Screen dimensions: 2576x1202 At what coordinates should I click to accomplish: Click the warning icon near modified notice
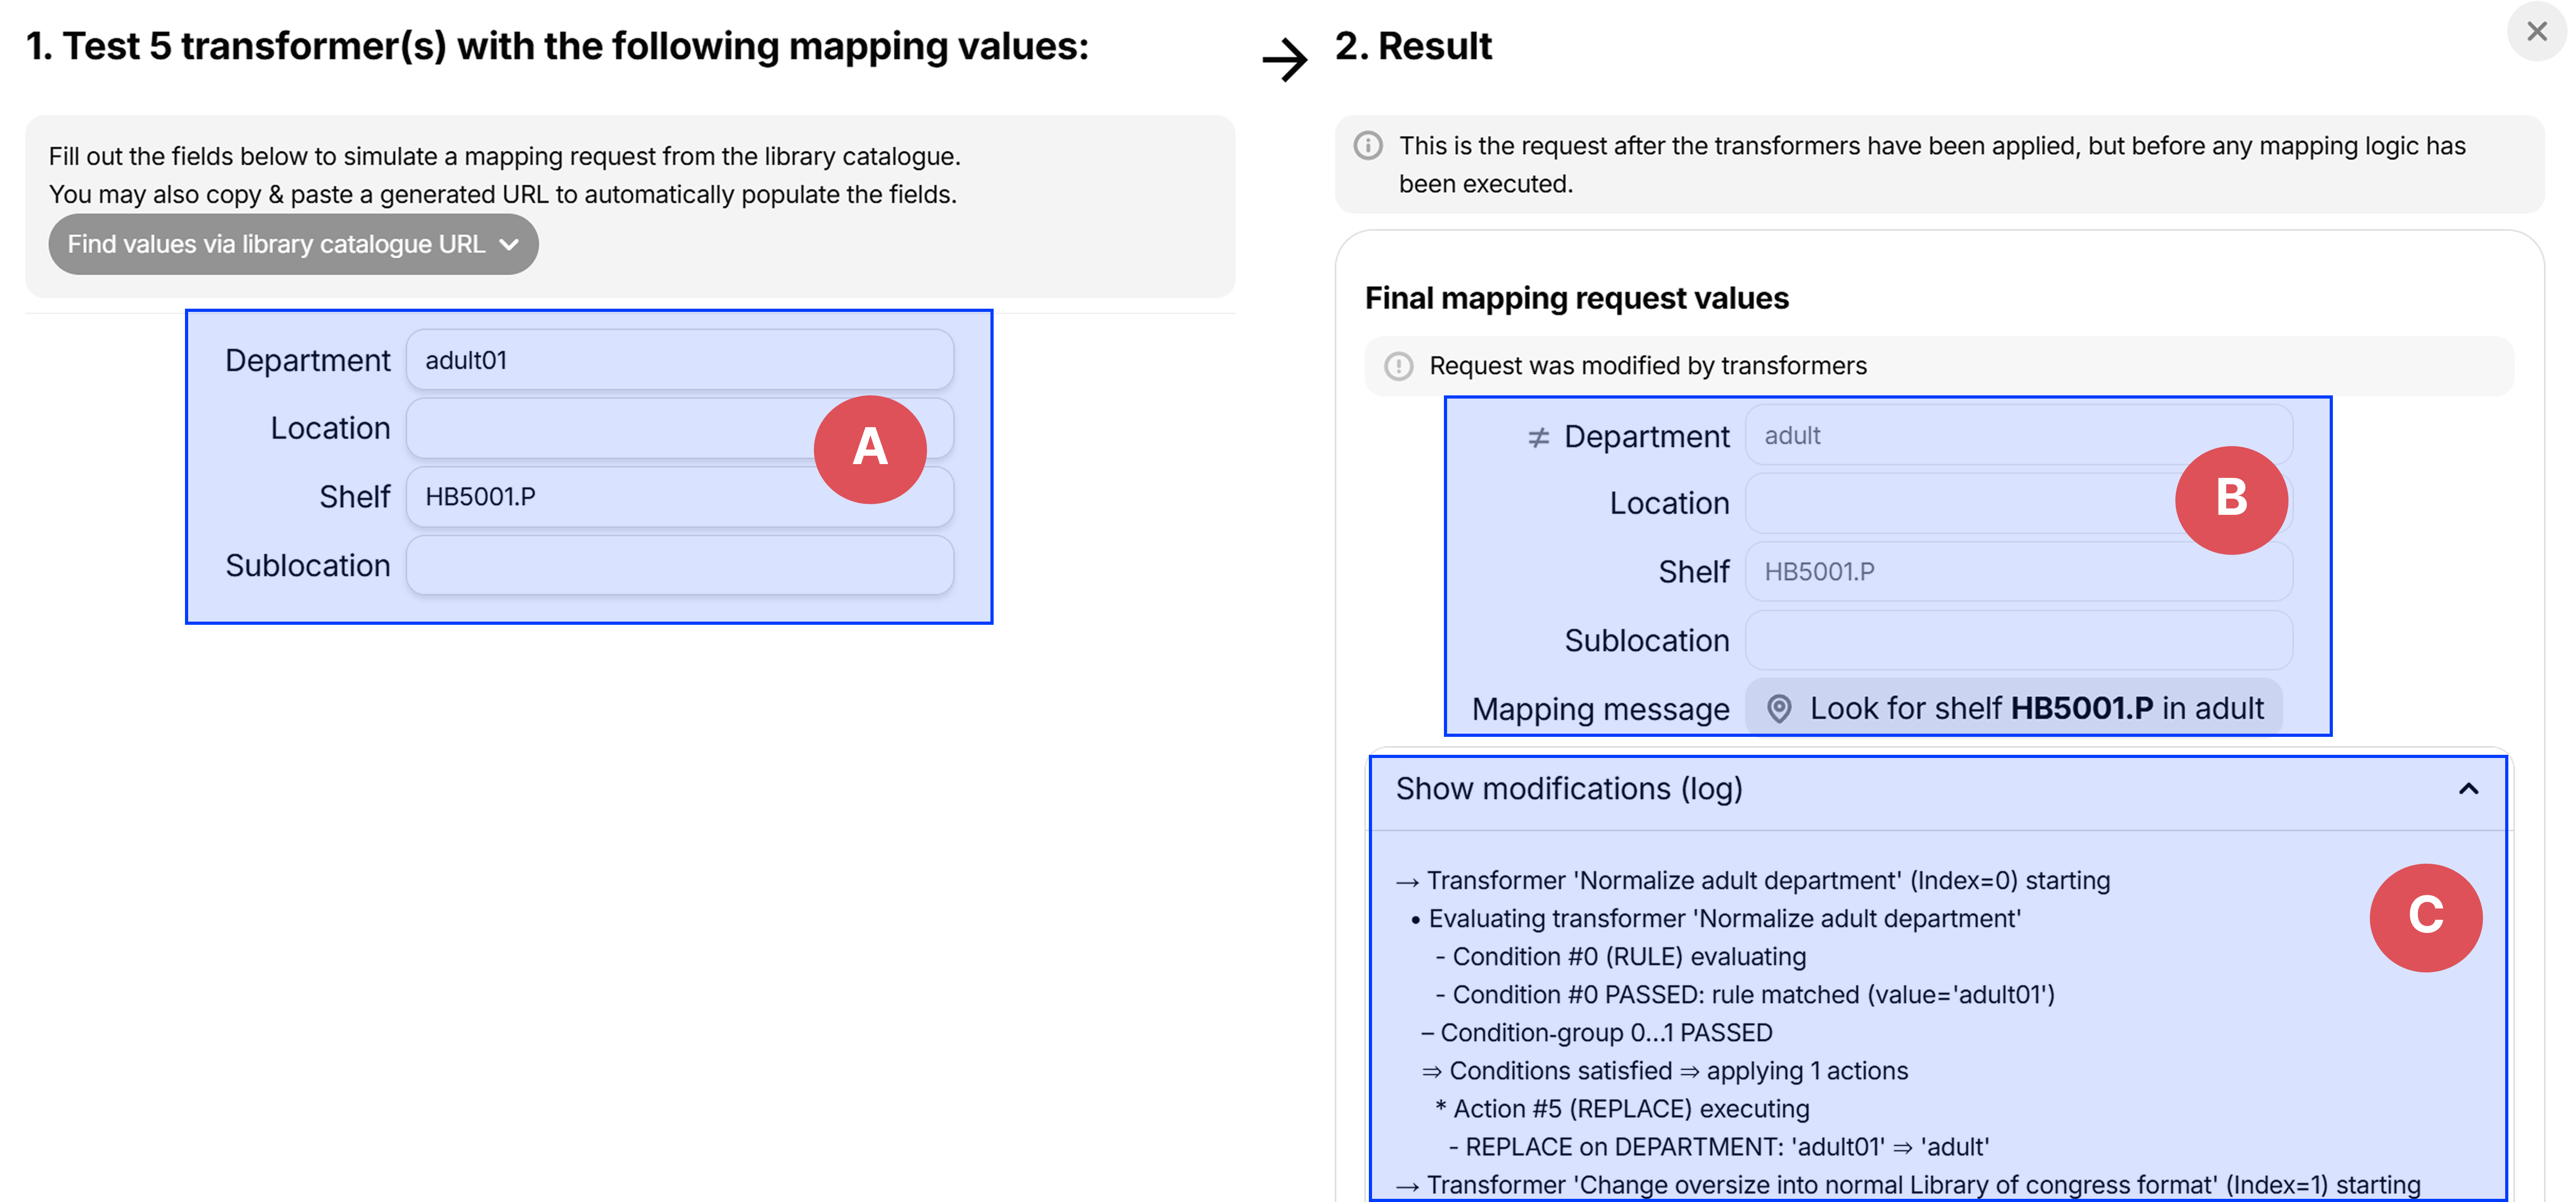[1398, 366]
